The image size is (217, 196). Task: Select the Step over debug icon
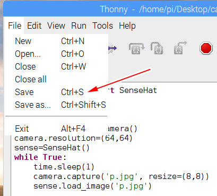(136, 48)
